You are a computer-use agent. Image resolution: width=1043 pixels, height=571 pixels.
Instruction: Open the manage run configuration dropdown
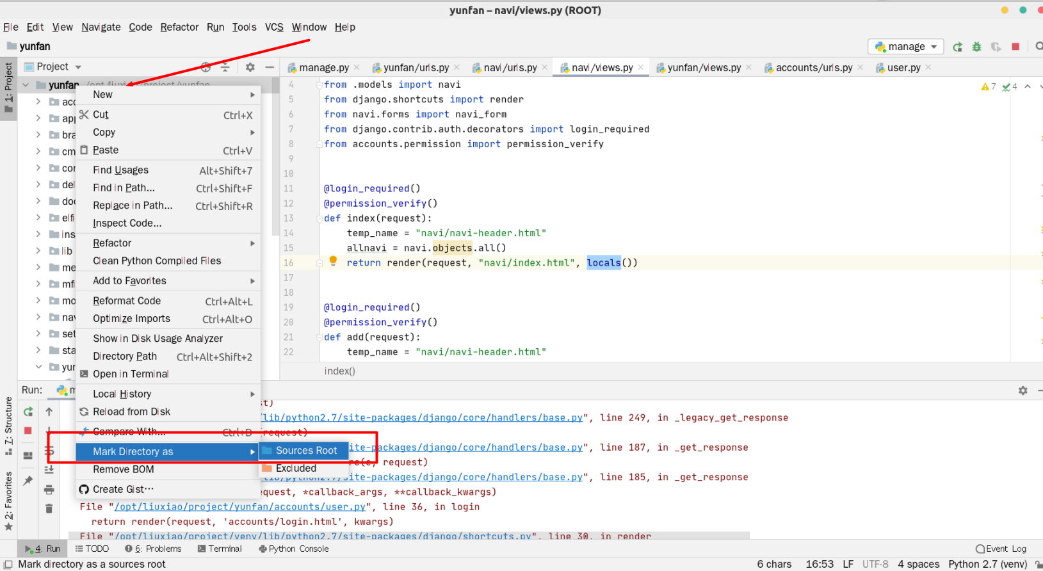[906, 47]
